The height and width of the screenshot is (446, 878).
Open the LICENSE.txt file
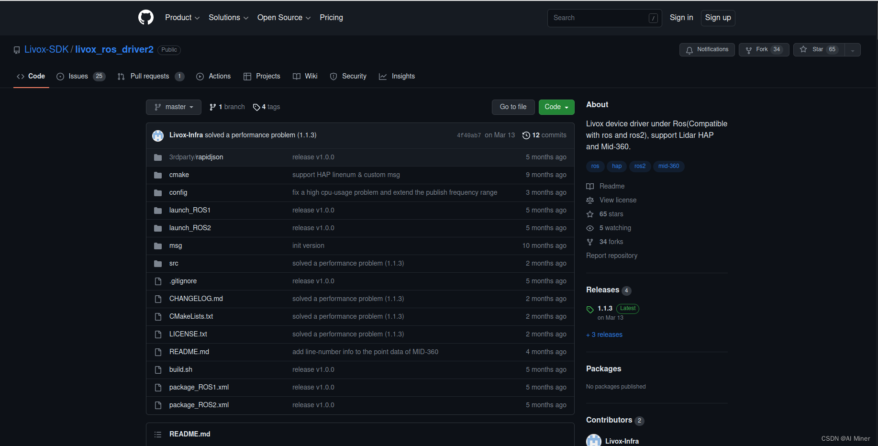188,334
